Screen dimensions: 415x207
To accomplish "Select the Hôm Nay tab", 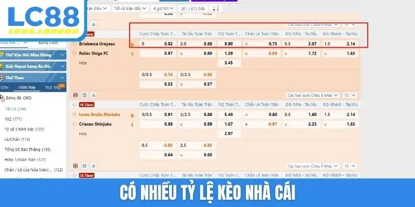I will [27, 87].
